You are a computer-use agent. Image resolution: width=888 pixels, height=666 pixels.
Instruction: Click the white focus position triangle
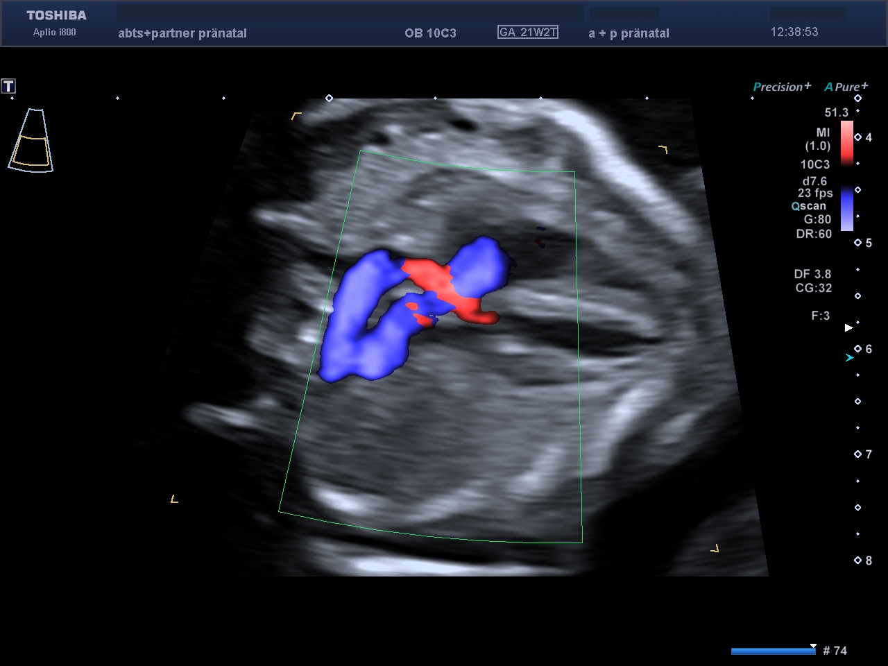848,327
